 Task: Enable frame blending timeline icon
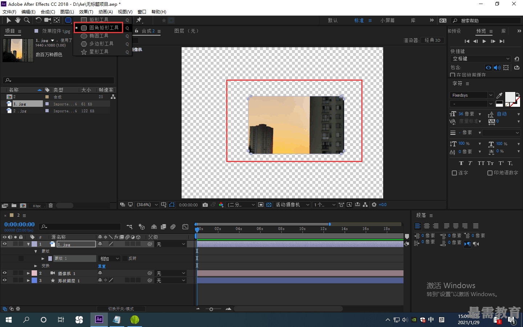tap(163, 227)
